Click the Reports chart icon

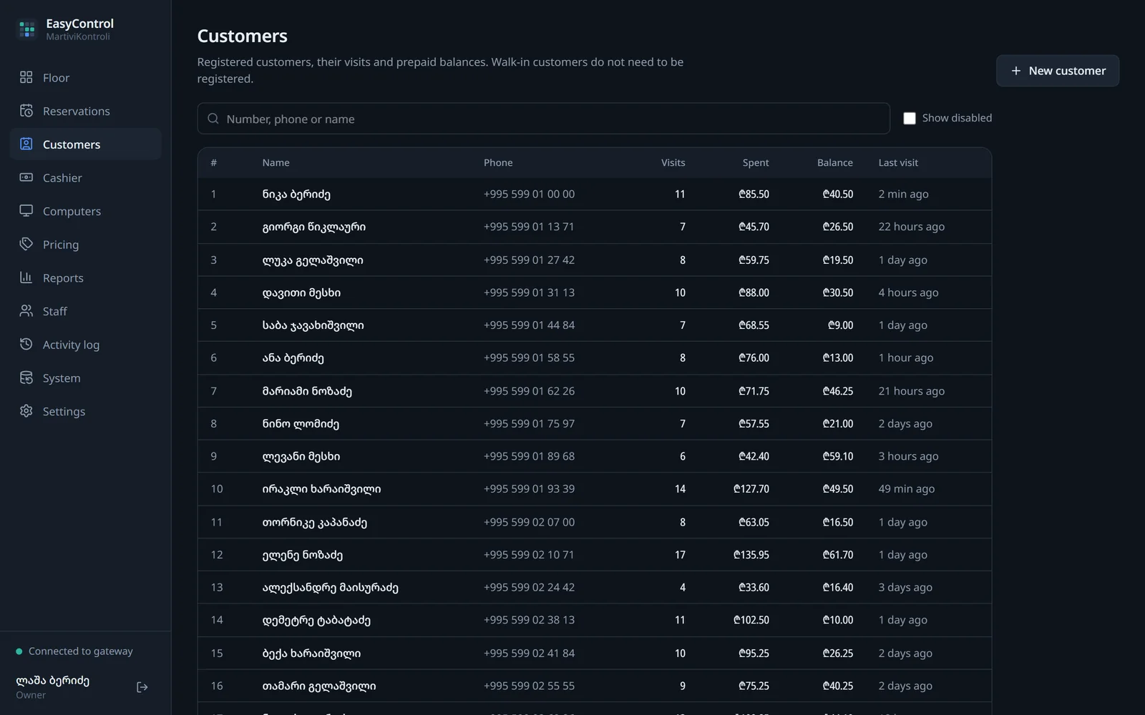(26, 277)
